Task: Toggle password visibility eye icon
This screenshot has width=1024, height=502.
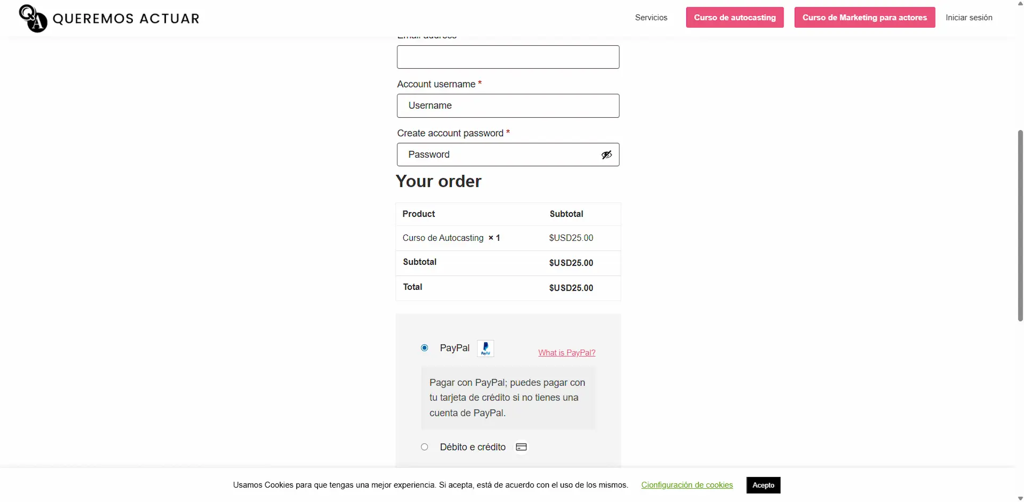Action: coord(606,155)
